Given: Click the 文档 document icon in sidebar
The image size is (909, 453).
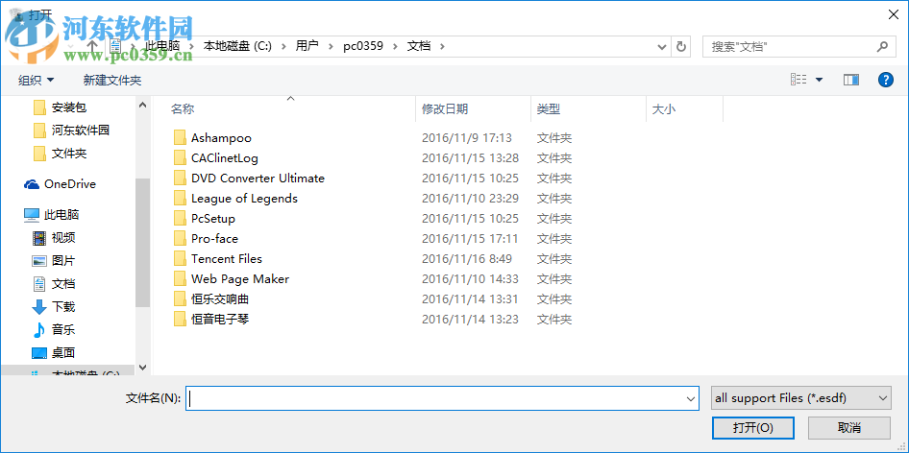Looking at the screenshot, I should (x=38, y=284).
